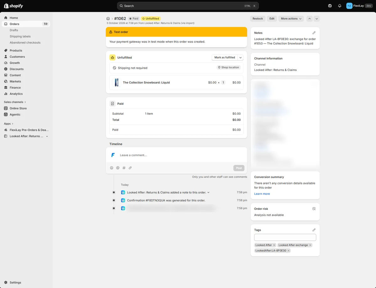
Task: Expand the Apps section
Action: (x=9, y=124)
